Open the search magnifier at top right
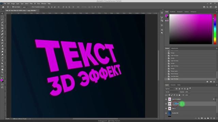Viewport: 218px width, 122px height. tap(207, 7)
